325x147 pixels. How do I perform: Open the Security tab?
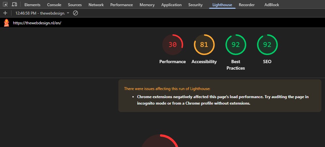pyautogui.click(x=195, y=5)
